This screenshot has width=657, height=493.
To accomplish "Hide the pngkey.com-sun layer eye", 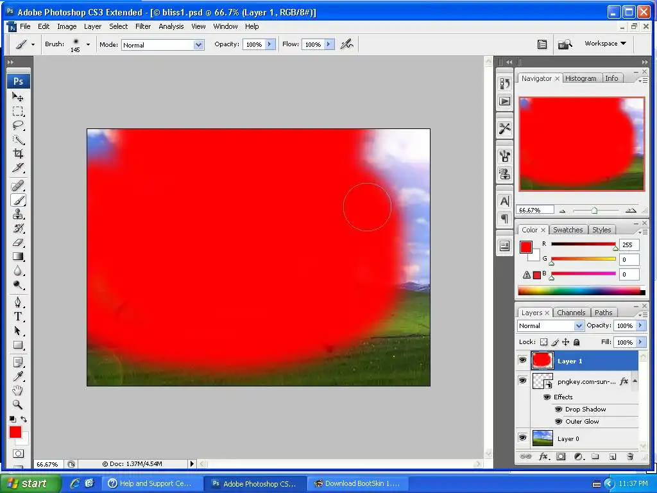I will [x=522, y=381].
